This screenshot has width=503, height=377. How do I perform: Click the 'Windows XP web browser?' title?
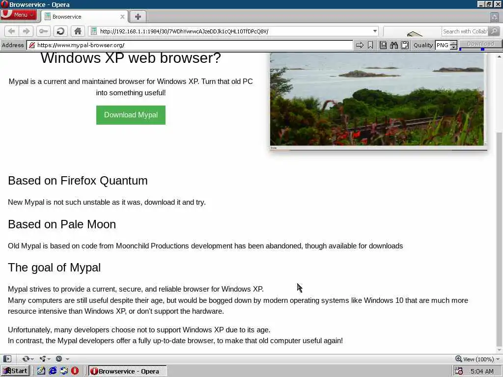(x=131, y=58)
